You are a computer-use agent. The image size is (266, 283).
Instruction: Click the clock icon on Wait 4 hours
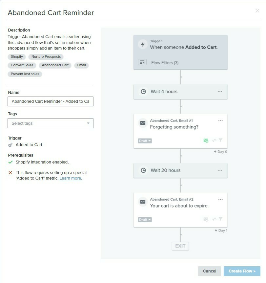[143, 92]
